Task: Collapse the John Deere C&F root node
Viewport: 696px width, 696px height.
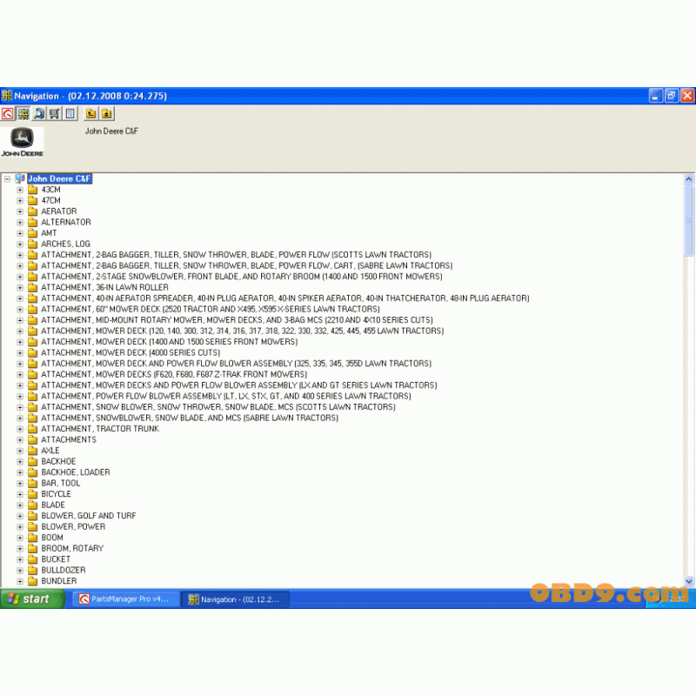Action: click(x=7, y=179)
